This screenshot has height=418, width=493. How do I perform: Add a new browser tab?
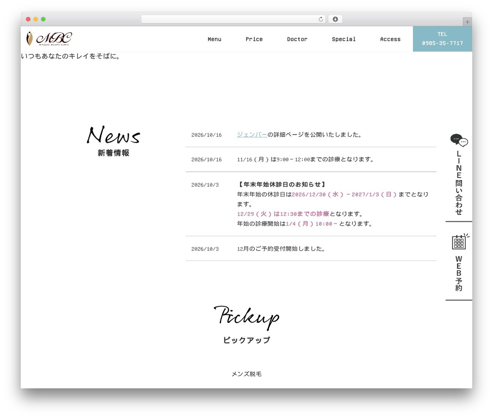(x=467, y=22)
